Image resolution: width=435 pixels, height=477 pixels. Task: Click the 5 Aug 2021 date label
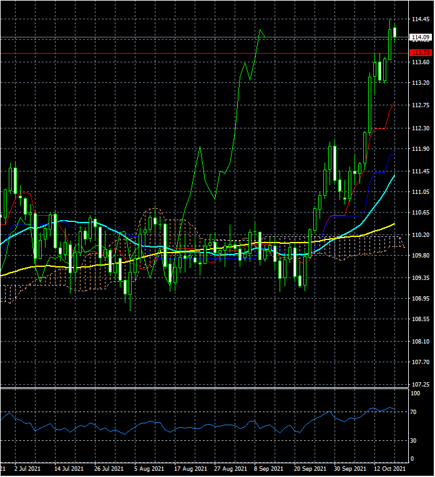pyautogui.click(x=149, y=469)
